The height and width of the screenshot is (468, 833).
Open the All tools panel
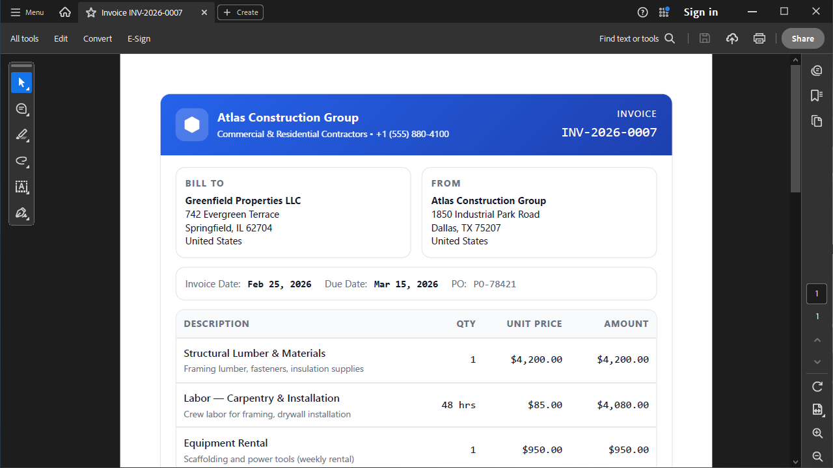point(24,38)
